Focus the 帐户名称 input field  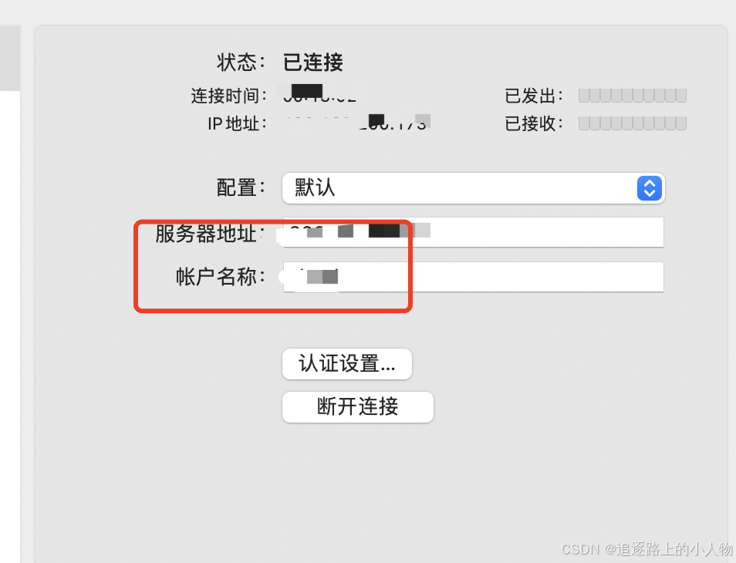click(473, 277)
